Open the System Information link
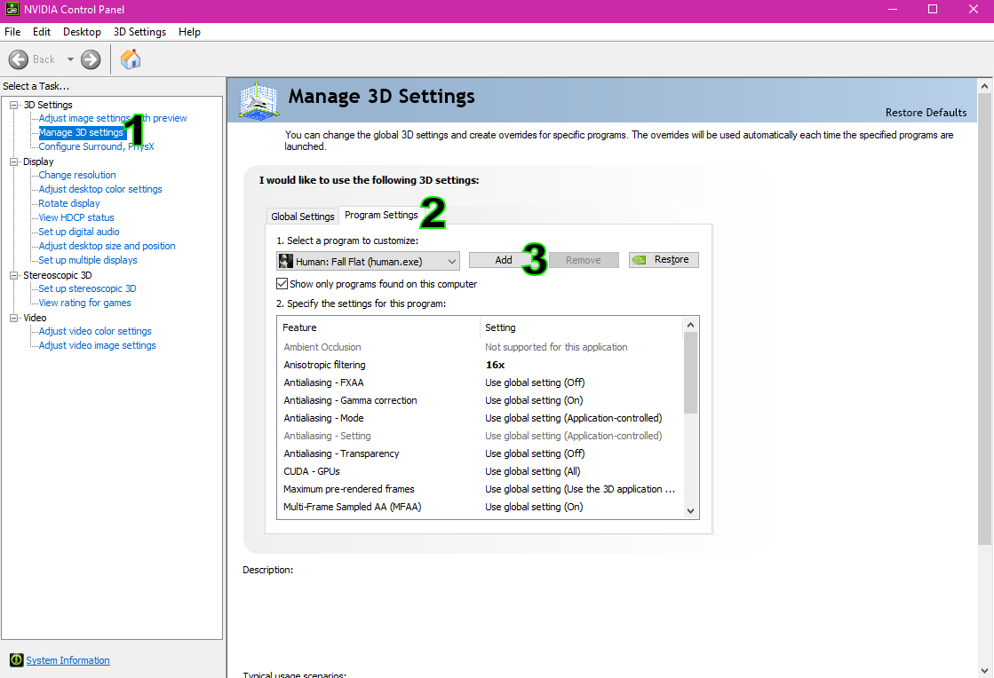 [68, 660]
